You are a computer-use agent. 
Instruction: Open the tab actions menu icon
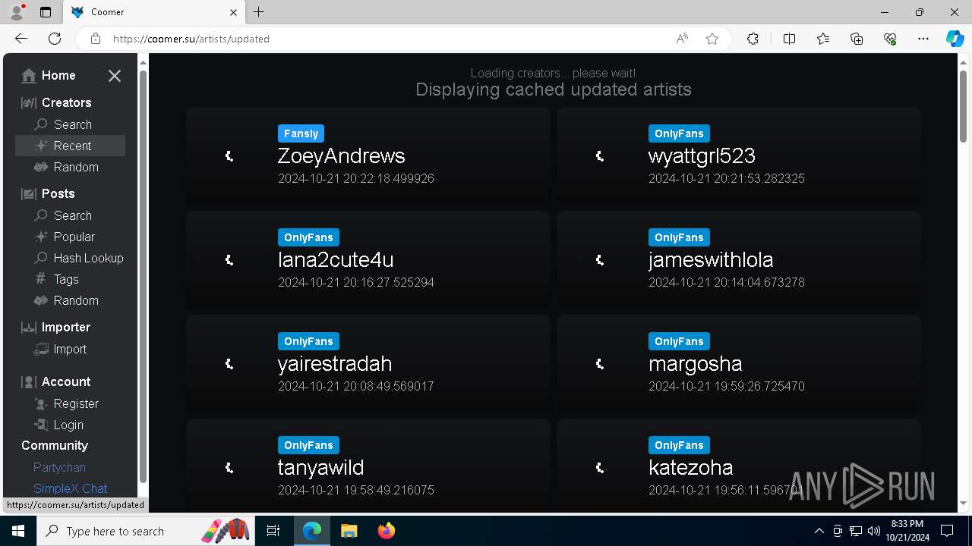point(46,12)
